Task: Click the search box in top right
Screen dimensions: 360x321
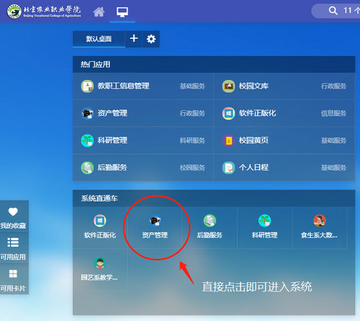Action: click(x=336, y=11)
